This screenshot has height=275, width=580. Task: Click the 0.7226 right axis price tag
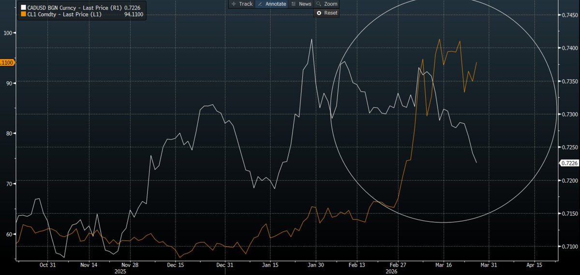tap(569, 163)
